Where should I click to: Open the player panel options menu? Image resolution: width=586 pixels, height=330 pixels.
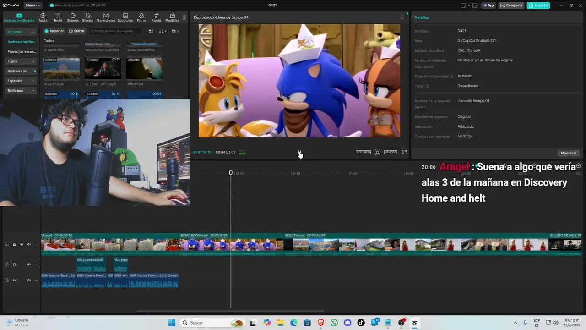[x=402, y=17]
